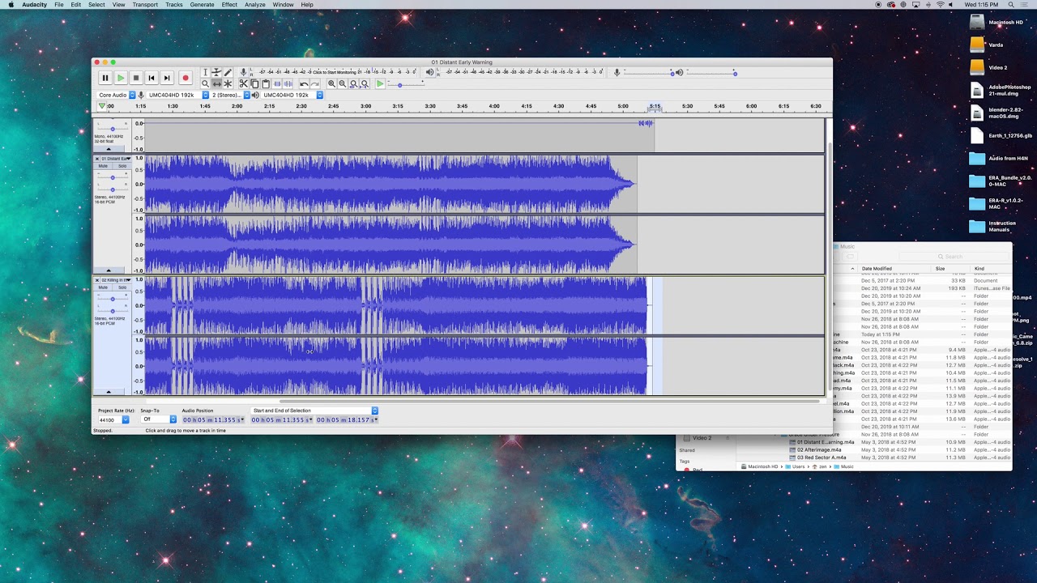
Task: Fit entire project in window
Action: (x=365, y=83)
